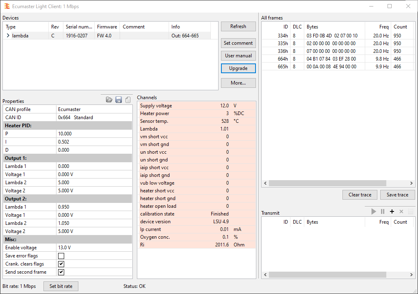Image resolution: width=418 pixels, height=294 pixels.
Task: Disable the Crank clears flags option
Action: pos(62,264)
